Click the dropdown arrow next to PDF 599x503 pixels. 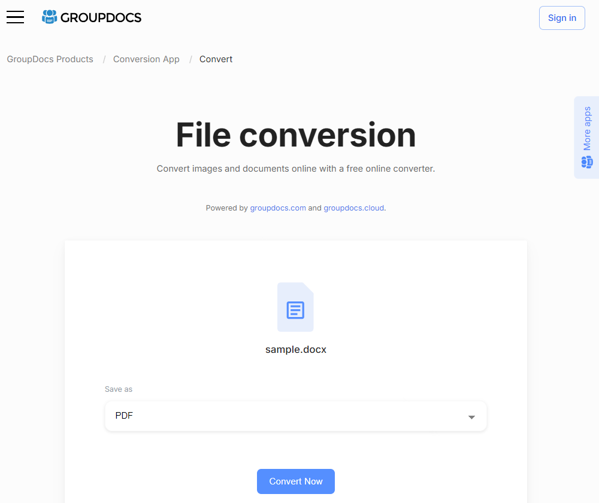click(471, 416)
